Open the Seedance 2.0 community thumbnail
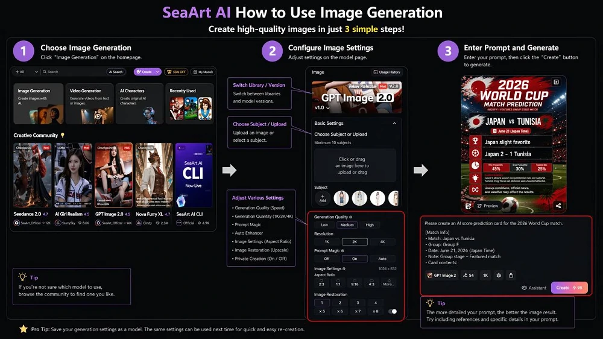This screenshot has width=603, height=339. [33, 176]
